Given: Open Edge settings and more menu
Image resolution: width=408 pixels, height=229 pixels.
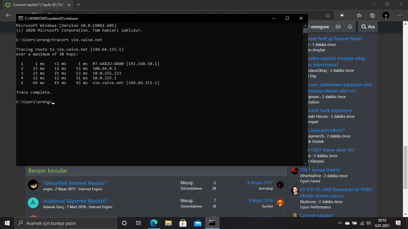Looking at the screenshot, I should (x=399, y=15).
